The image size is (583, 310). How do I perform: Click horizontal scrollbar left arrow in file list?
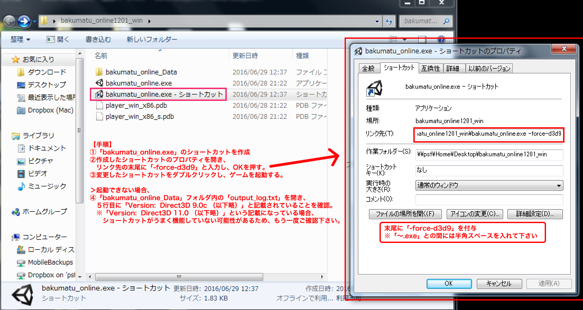tap(90, 277)
